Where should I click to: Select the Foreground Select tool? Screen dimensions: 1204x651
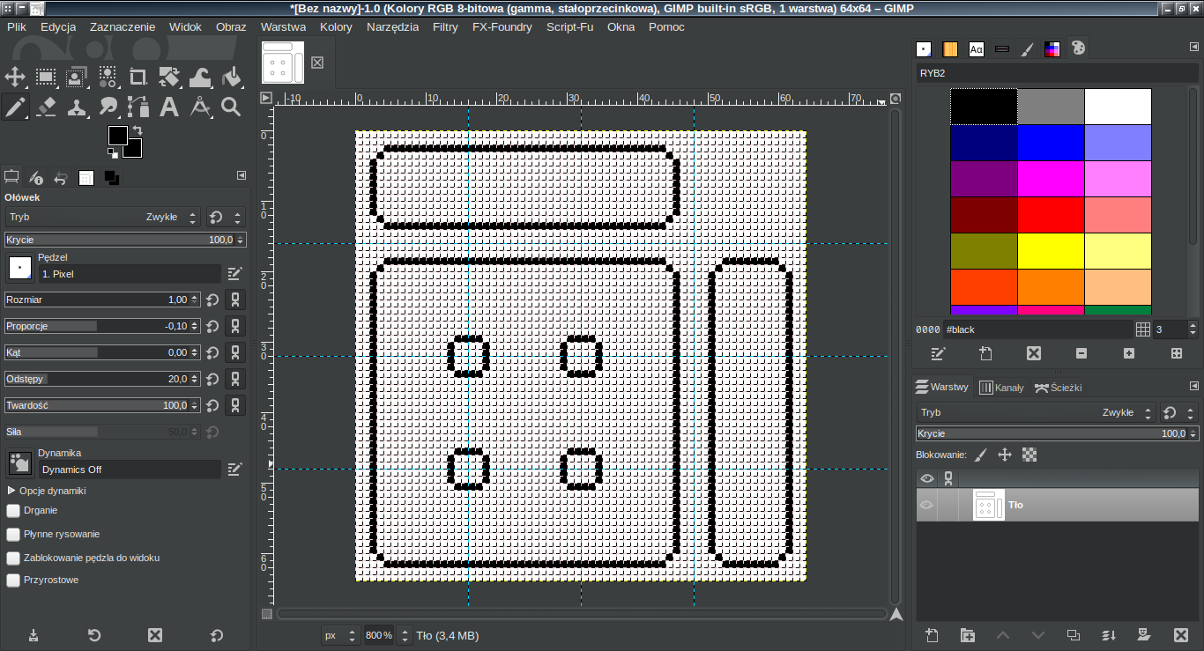pos(77,77)
